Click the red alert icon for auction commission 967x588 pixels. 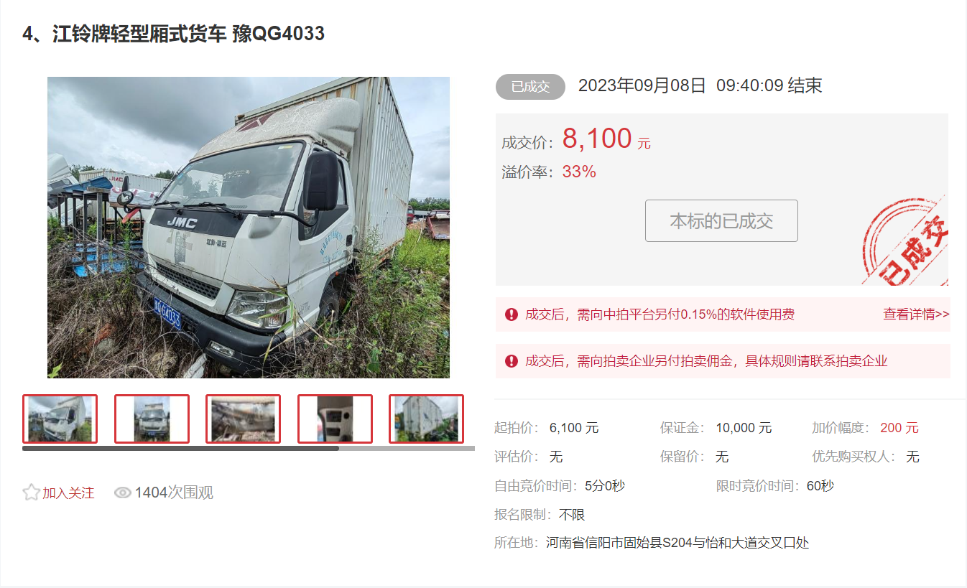pos(512,361)
